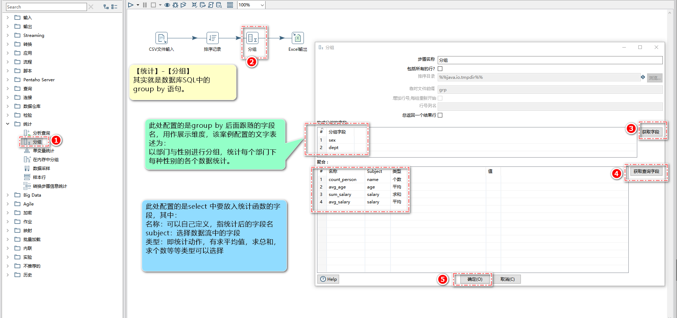Screen dimensions: 677x318
Task: Open the run options dropdown arrow
Action: point(138,5)
